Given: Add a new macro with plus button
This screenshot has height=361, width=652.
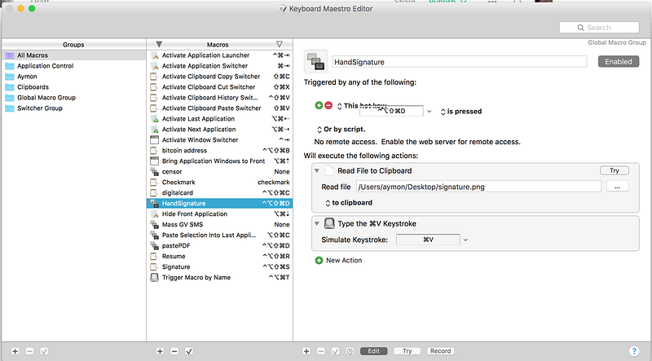Looking at the screenshot, I should click(160, 351).
